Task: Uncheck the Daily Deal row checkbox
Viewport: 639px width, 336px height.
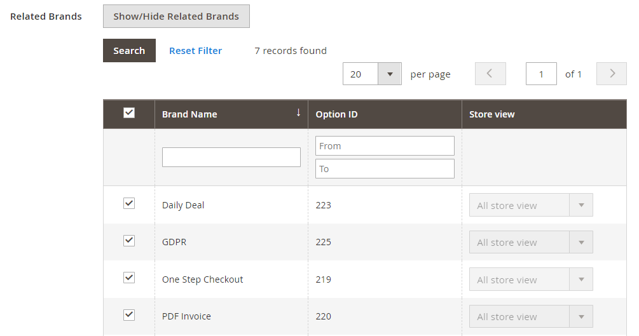Action: click(x=129, y=204)
